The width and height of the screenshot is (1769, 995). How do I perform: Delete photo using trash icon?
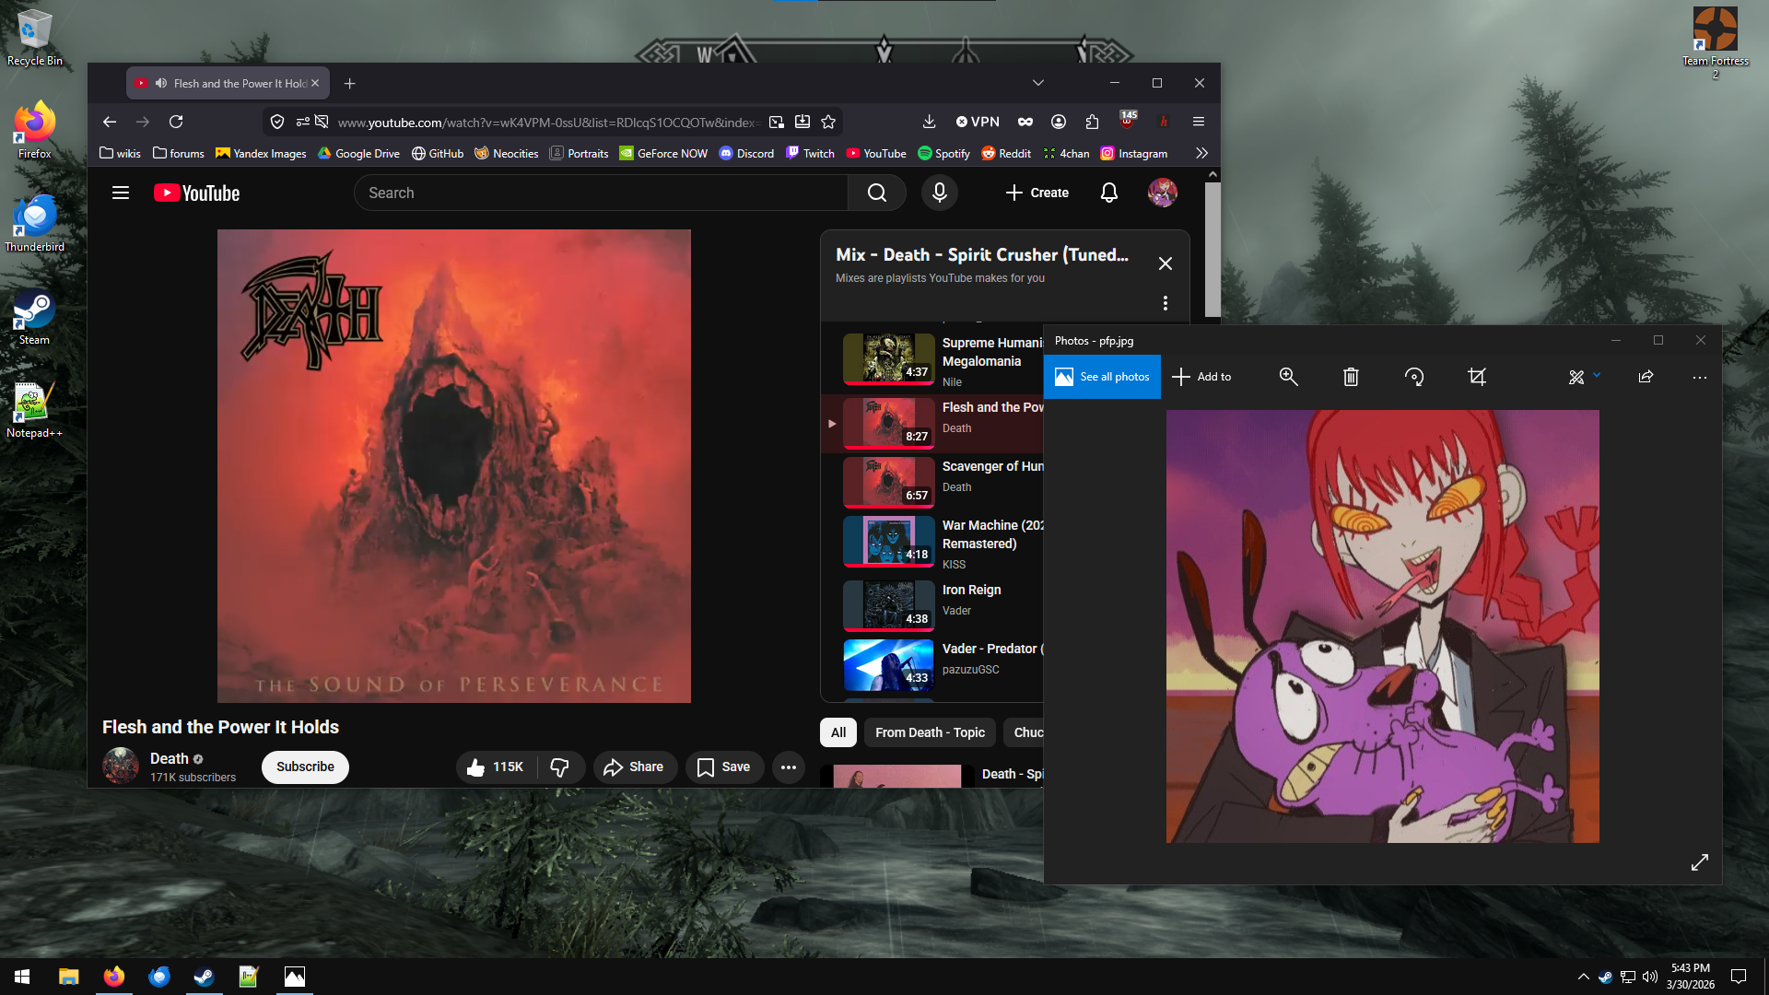tap(1351, 377)
